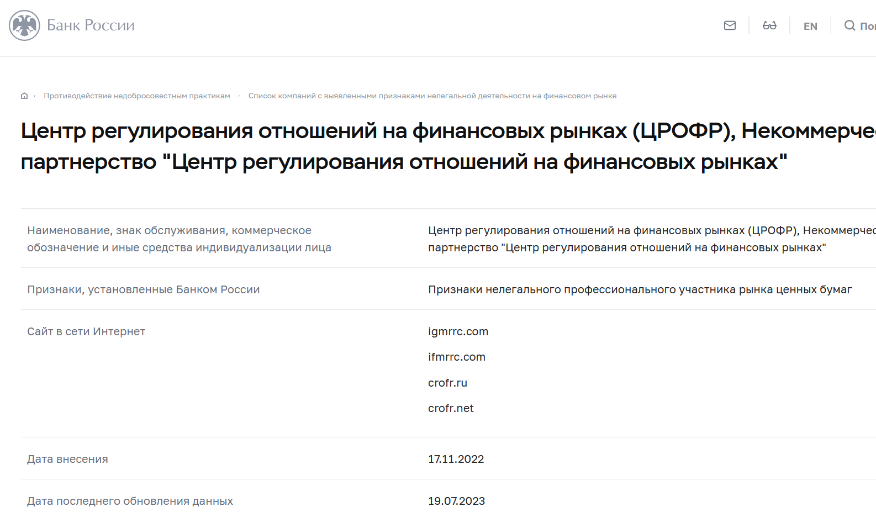Open the mail envelope icon in header
Screen dimensions: 876x512
[x=730, y=25]
